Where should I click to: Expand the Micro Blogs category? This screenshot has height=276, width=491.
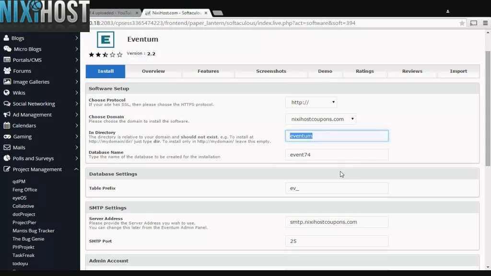coord(76,49)
